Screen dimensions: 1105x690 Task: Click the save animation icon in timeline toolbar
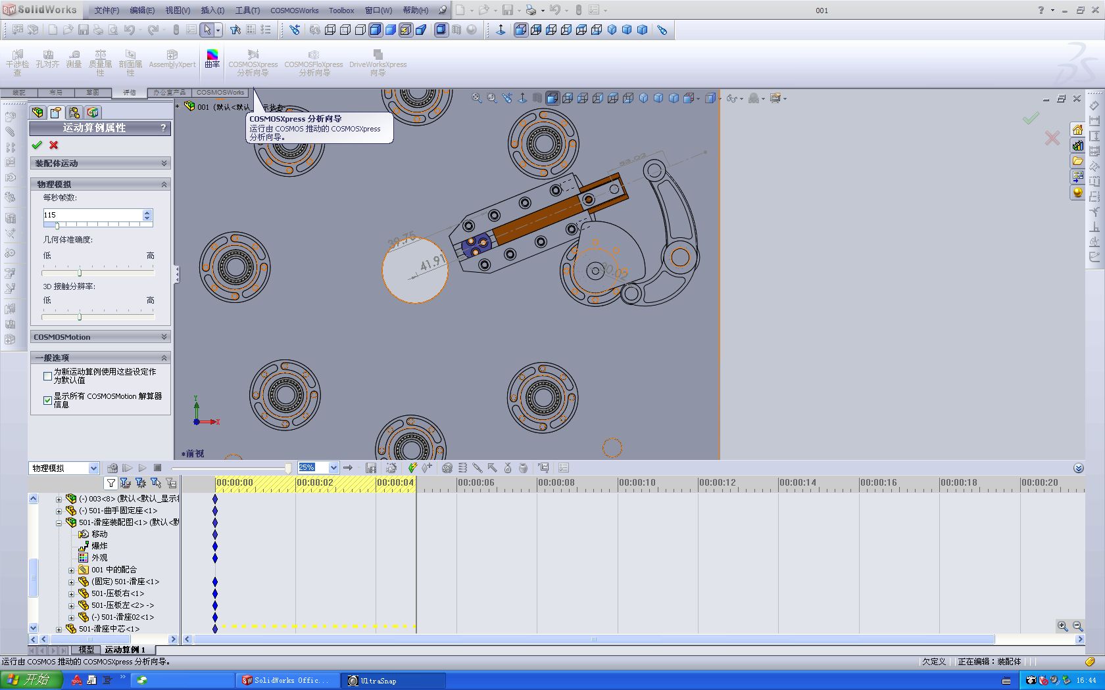point(371,468)
